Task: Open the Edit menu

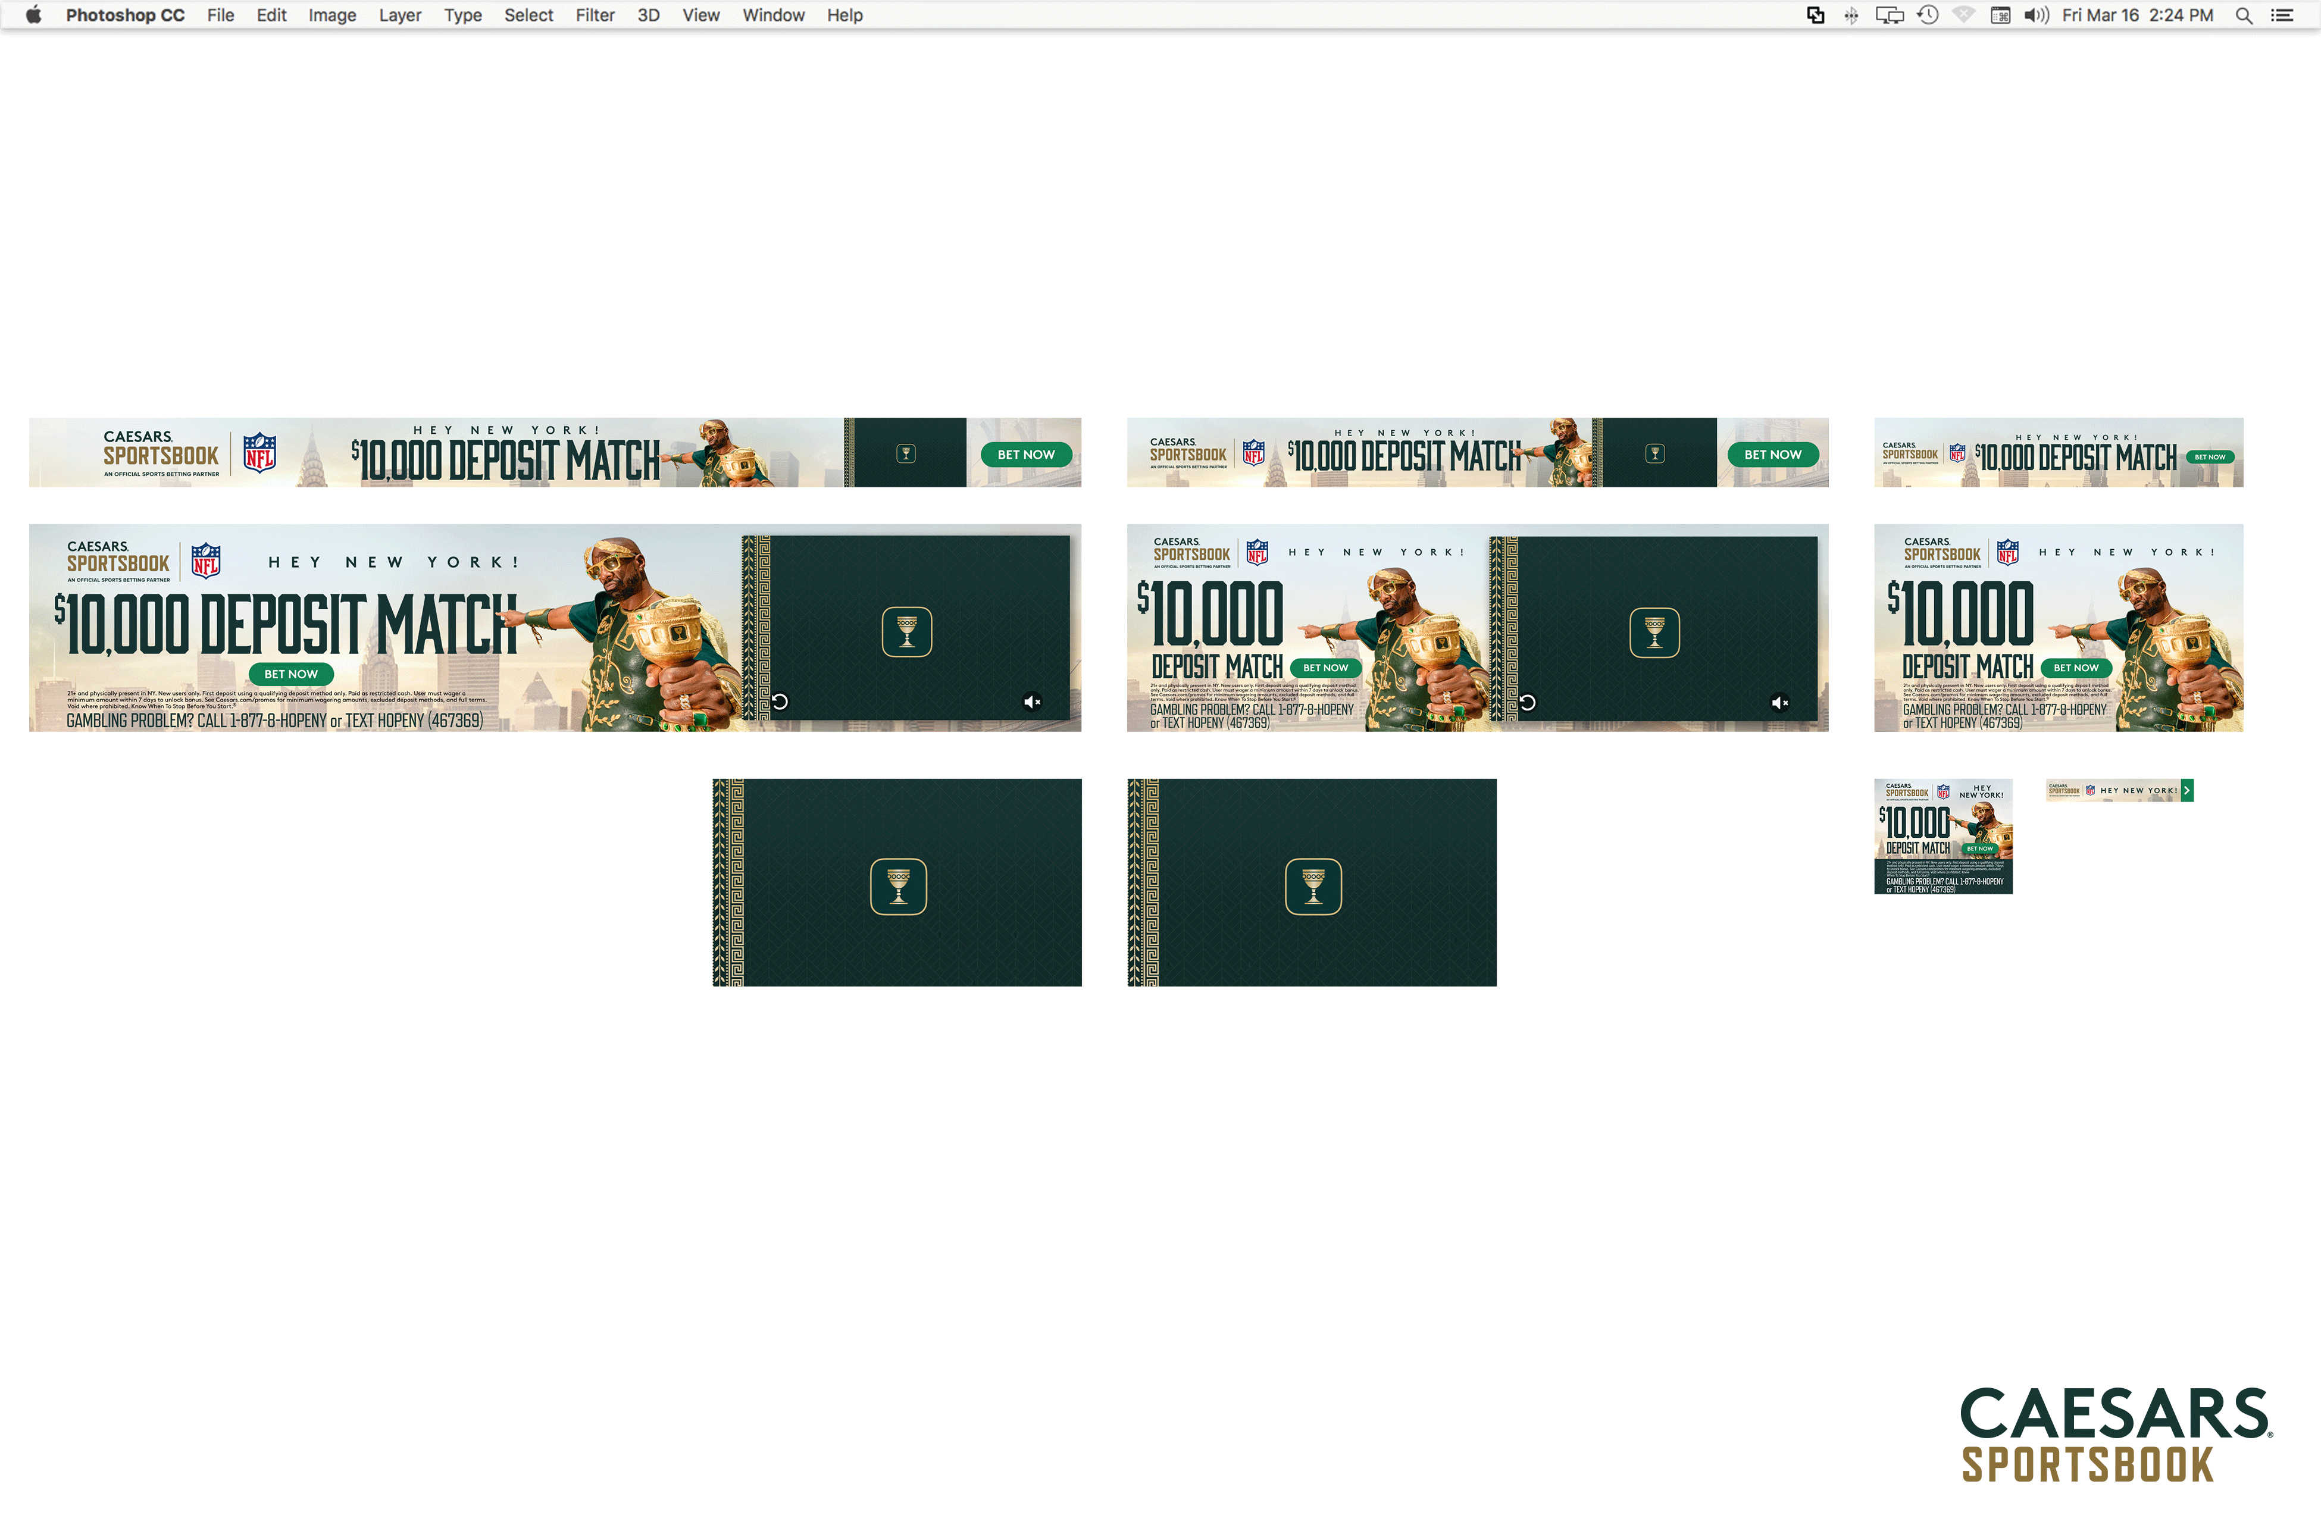Action: (x=271, y=15)
